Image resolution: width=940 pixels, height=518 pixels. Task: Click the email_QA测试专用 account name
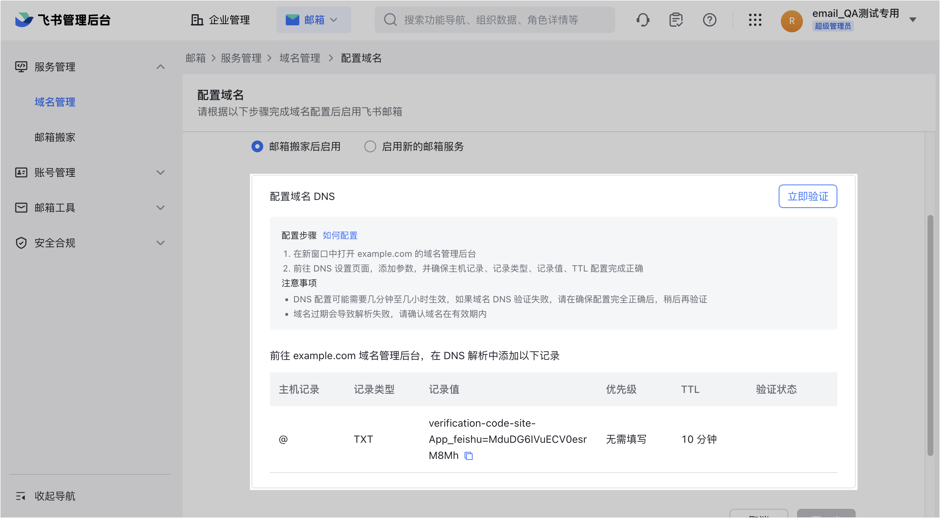[856, 14]
